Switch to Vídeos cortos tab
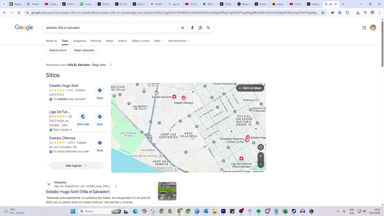Viewport: 384px width, 216px height. [x=141, y=41]
